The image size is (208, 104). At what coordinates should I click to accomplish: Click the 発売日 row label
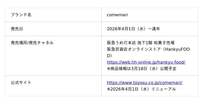pos(17,29)
